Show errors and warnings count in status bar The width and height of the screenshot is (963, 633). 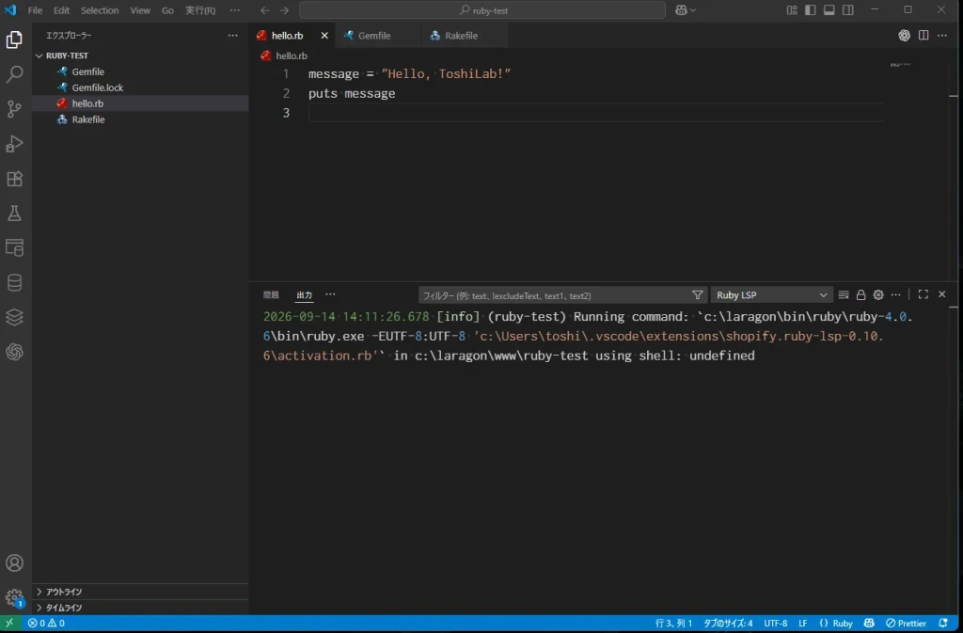click(46, 623)
